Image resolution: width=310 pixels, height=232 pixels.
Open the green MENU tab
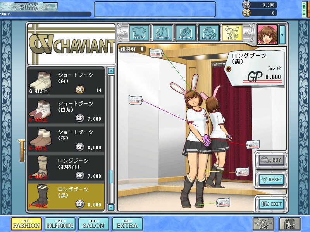click(x=304, y=9)
